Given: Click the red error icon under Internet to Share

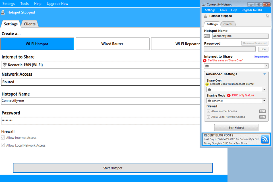Looking at the screenshot, I should pos(205,61).
